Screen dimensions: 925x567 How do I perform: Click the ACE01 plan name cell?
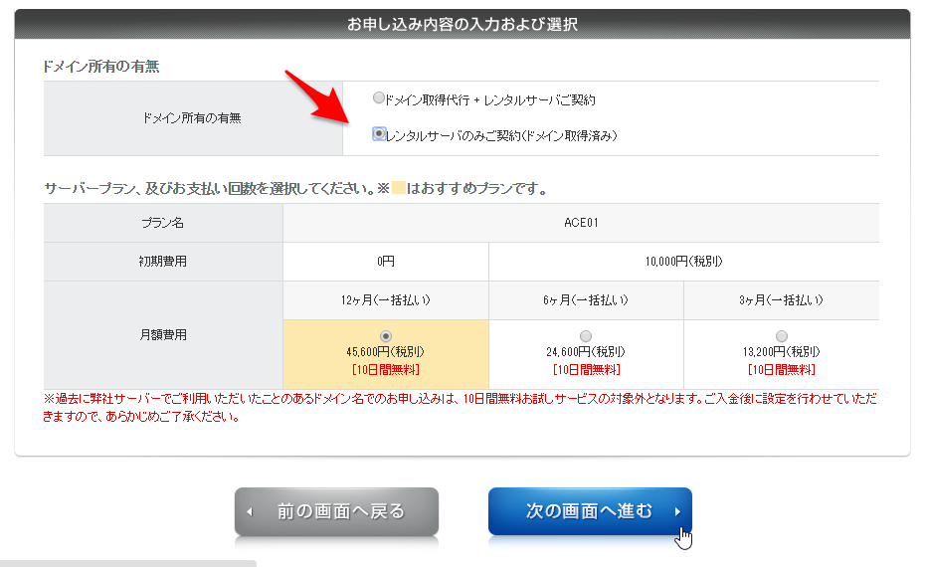tap(581, 223)
